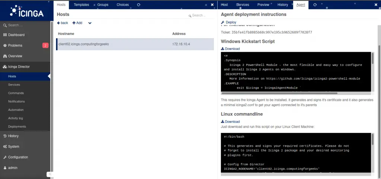Viewport: 381px width, 179px height.
Task: Go back using back link
Action: click(x=63, y=23)
